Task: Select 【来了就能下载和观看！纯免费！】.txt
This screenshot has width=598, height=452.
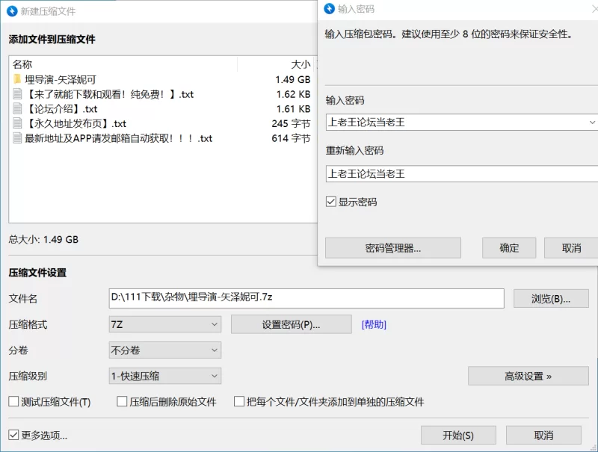Action: 163,94
